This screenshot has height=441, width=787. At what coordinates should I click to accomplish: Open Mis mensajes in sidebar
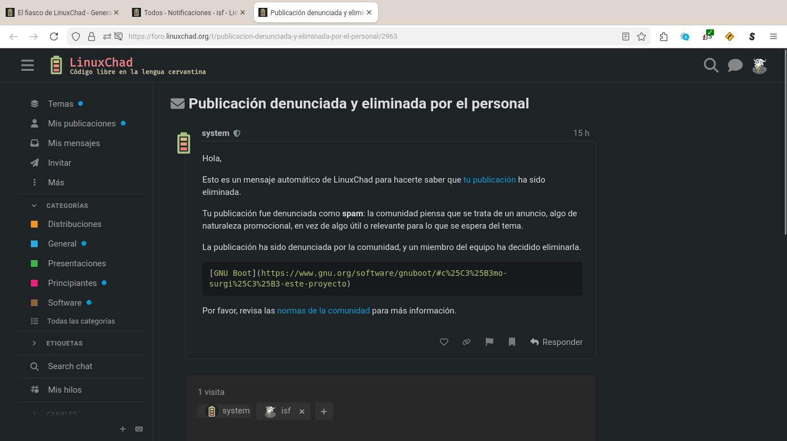click(74, 143)
